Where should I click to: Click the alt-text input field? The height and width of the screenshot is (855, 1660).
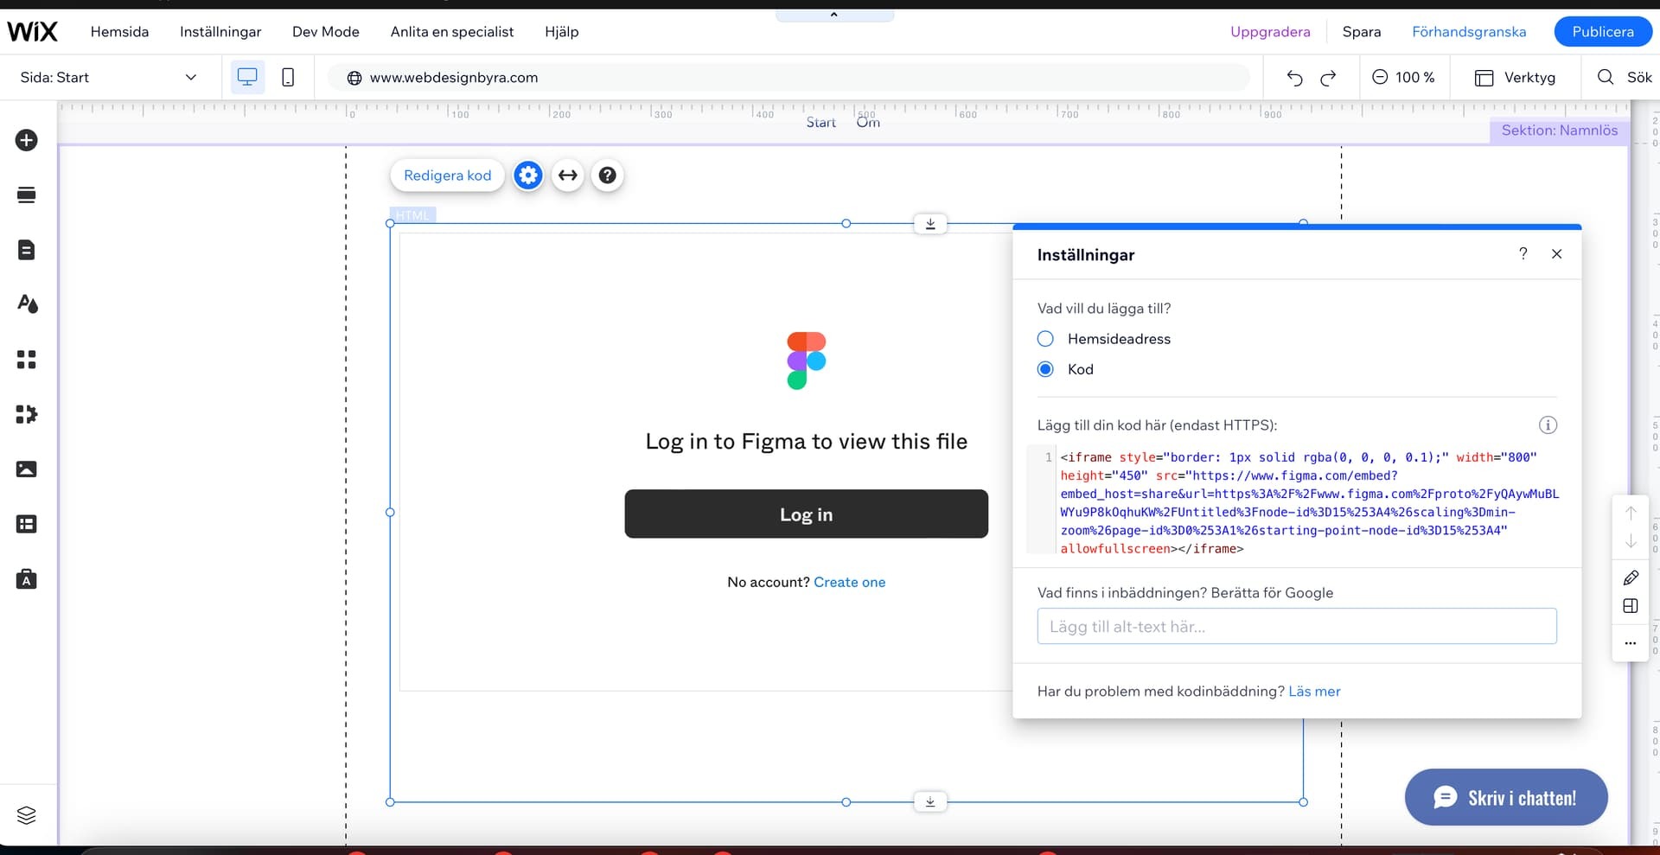pyautogui.click(x=1297, y=627)
